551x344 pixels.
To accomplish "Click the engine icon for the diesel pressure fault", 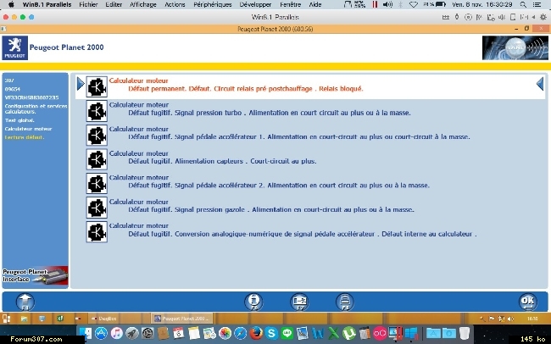I will (97, 208).
